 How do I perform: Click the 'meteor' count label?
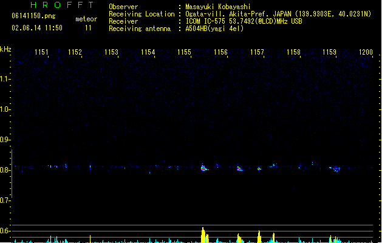pyautogui.click(x=86, y=19)
